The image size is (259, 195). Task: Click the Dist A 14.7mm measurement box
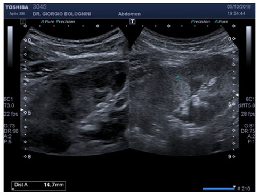(x=39, y=186)
